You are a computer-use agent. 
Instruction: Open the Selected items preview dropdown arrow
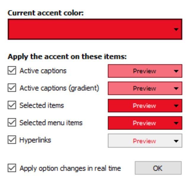[x=176, y=106]
